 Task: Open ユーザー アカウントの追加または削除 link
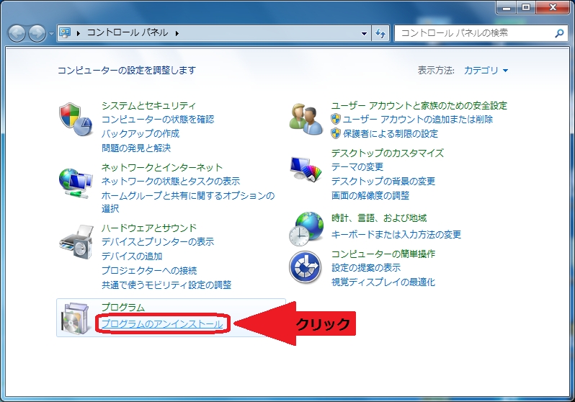(x=418, y=119)
